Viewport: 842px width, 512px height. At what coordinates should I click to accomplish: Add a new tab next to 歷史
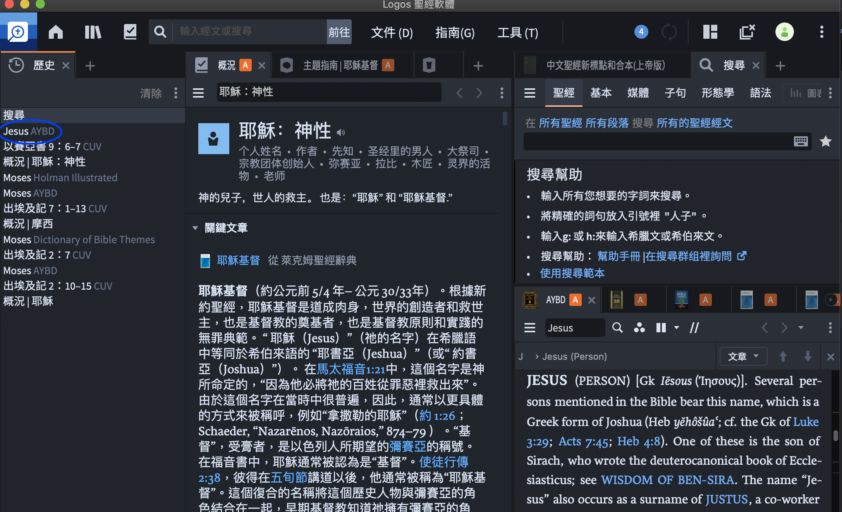90,65
